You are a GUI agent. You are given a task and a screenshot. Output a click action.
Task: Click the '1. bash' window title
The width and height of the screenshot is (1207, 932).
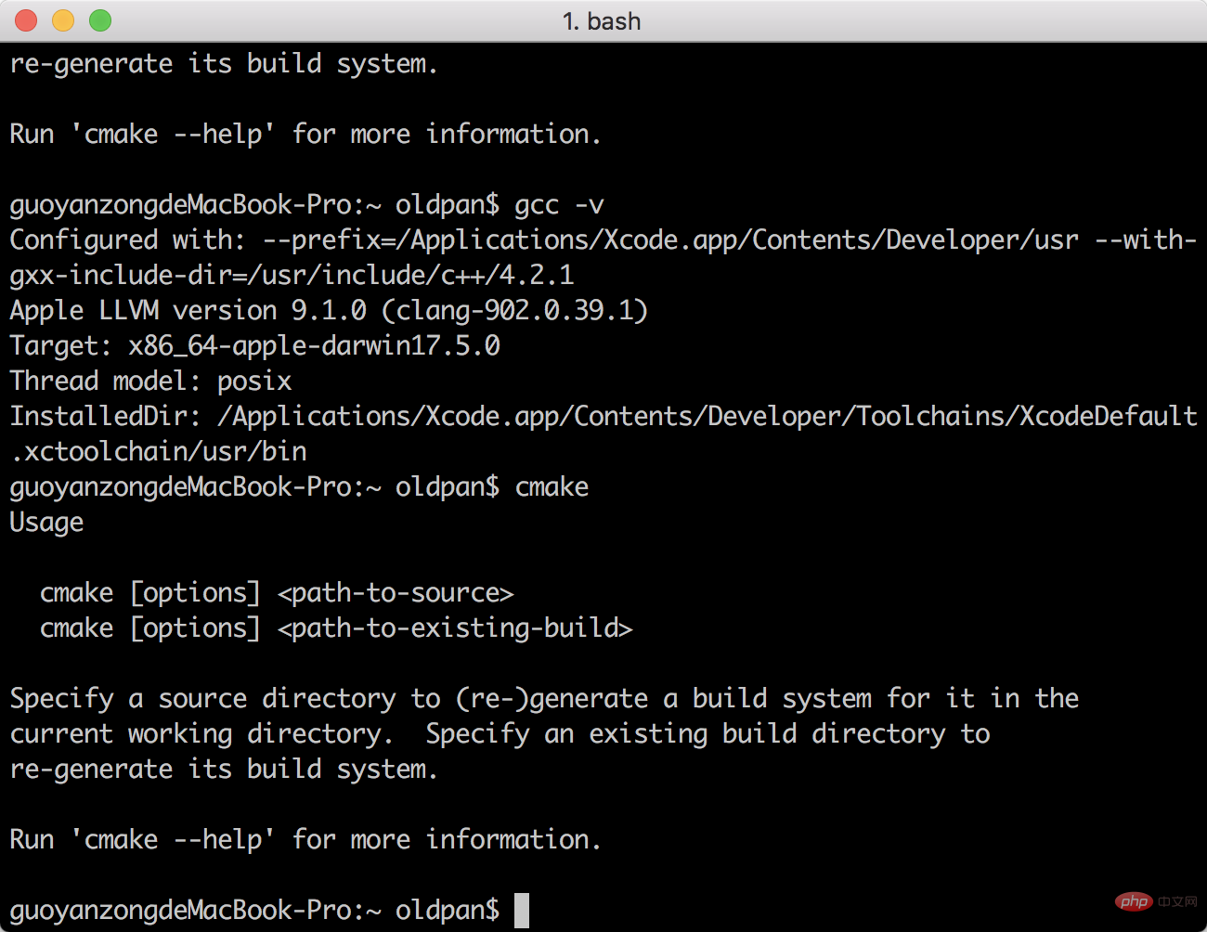click(x=602, y=21)
